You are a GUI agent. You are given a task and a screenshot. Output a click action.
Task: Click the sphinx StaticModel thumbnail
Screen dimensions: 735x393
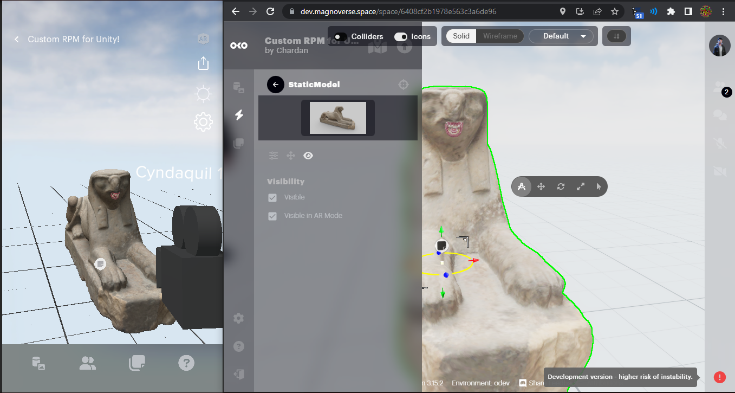pyautogui.click(x=338, y=118)
